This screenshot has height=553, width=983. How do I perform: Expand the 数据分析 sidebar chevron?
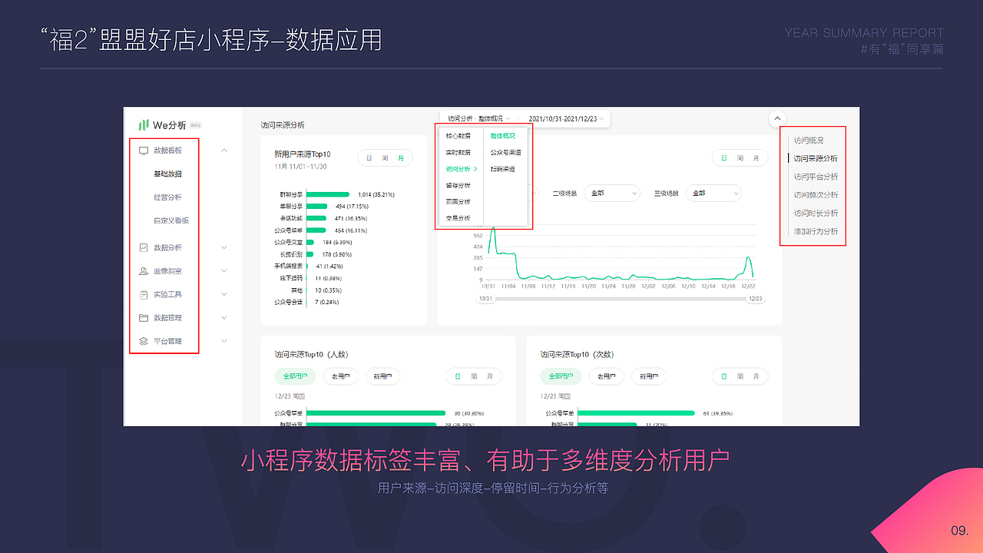(224, 247)
